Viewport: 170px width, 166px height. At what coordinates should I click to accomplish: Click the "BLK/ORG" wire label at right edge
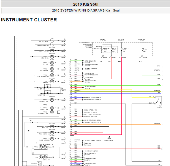pos(157,124)
